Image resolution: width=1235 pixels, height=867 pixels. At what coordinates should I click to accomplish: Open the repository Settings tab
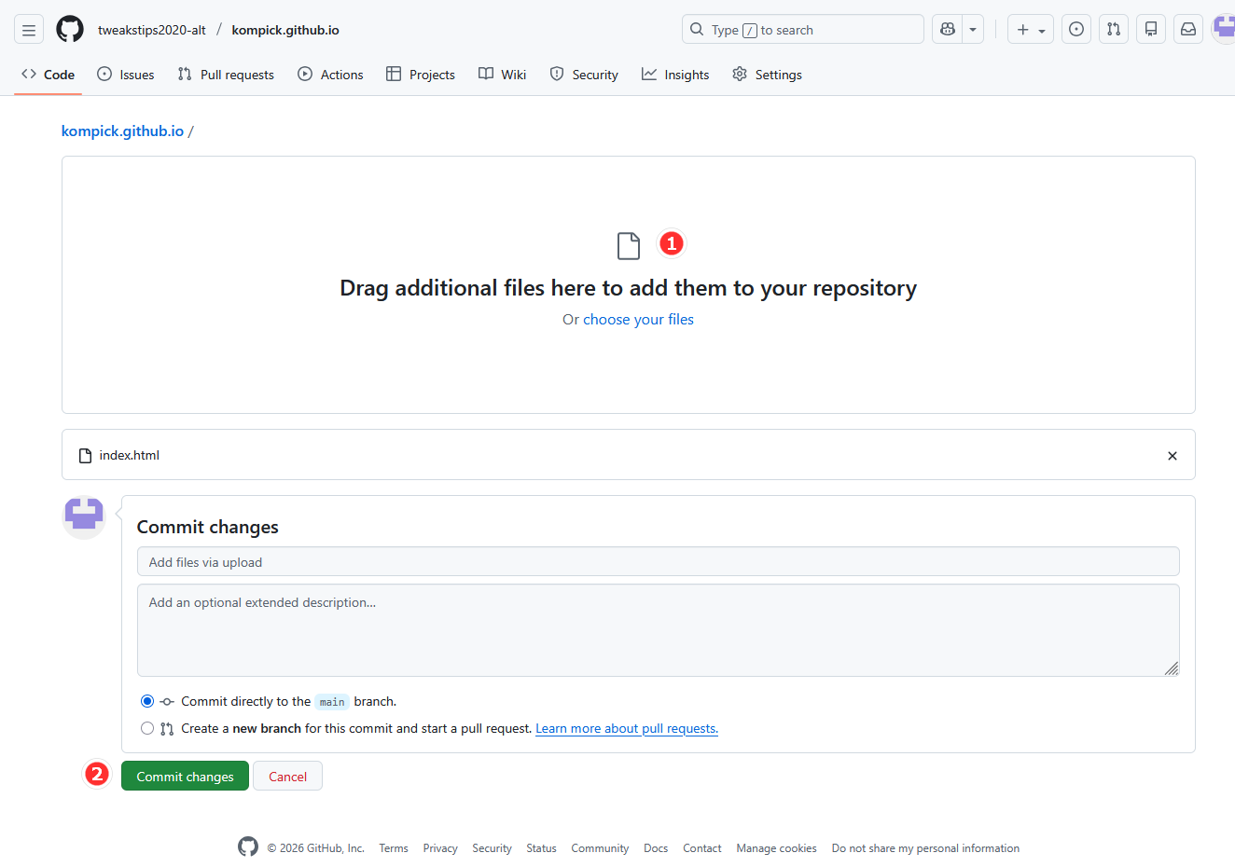pos(767,74)
